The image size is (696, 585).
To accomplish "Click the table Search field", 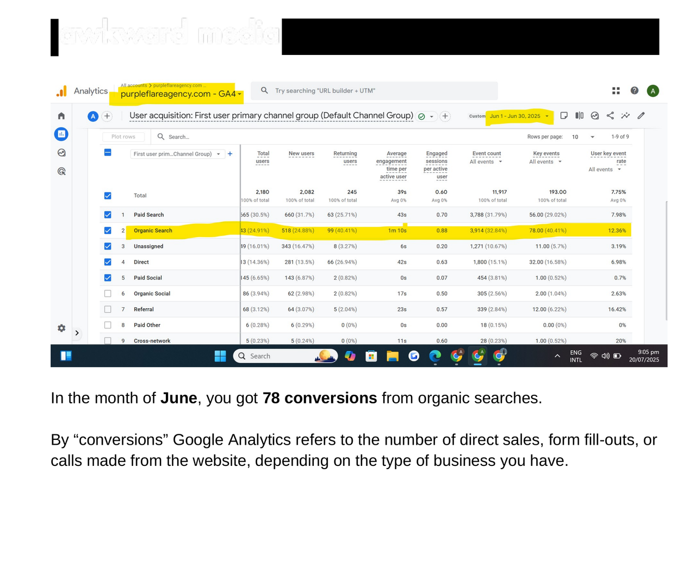I will coord(178,137).
